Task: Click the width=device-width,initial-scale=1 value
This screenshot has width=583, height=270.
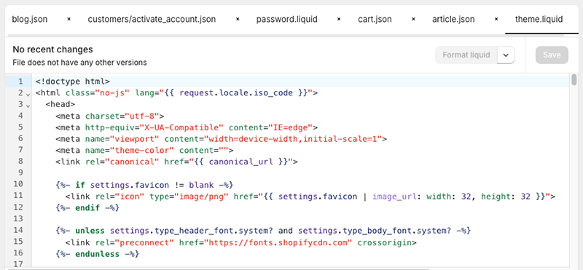Action: [293, 139]
